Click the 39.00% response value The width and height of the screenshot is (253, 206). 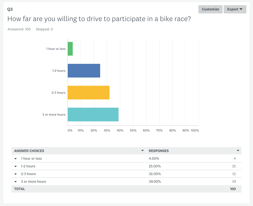[155, 182]
